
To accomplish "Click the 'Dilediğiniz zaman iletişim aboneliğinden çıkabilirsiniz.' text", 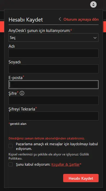I will pyautogui.click(x=47, y=139).
